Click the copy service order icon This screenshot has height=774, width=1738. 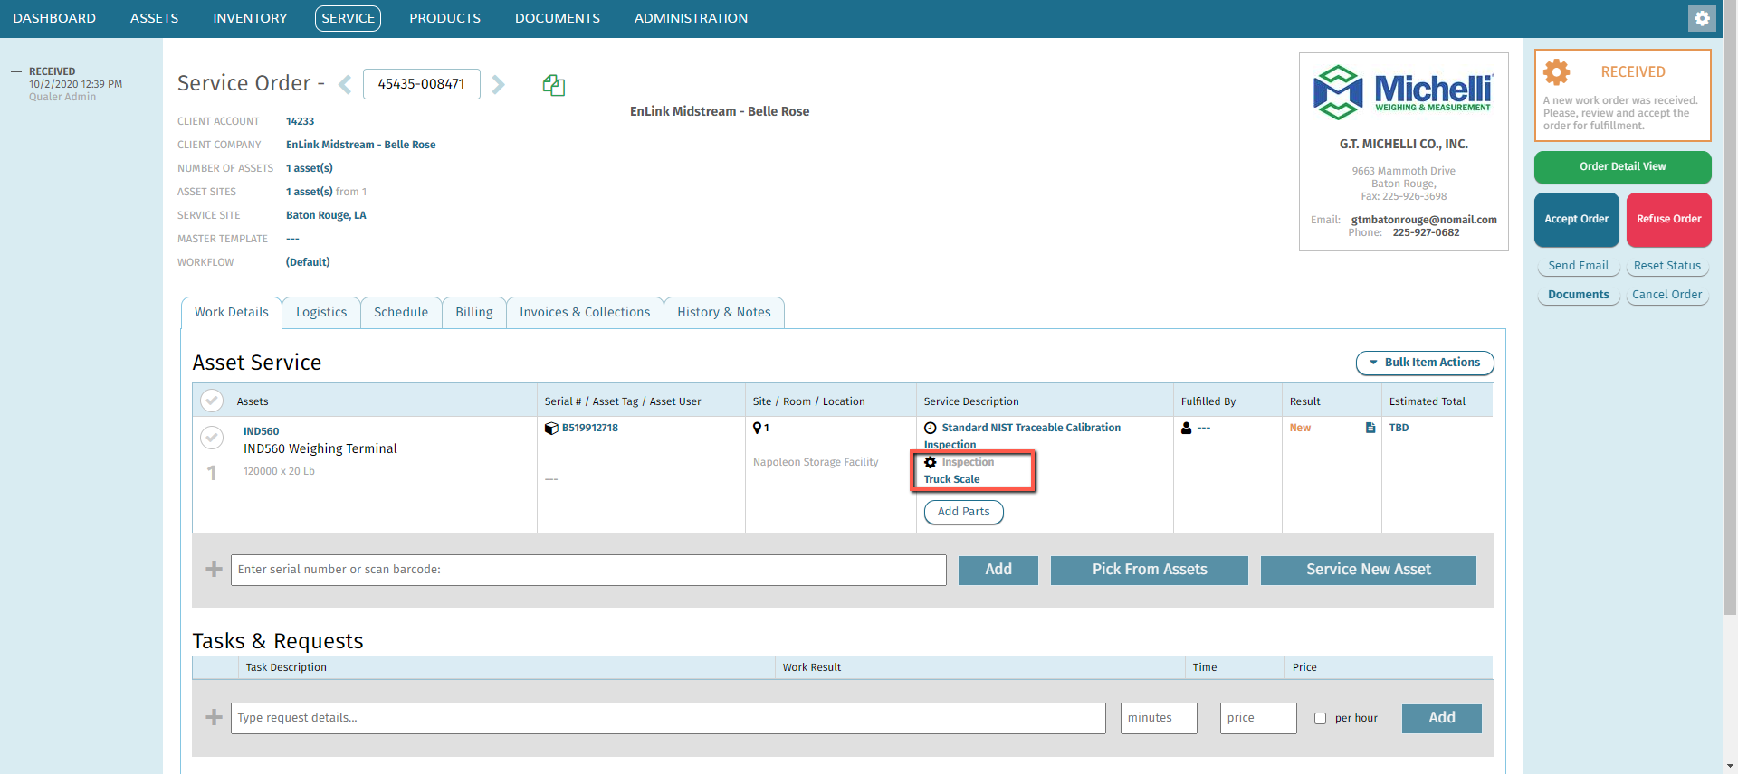554,85
